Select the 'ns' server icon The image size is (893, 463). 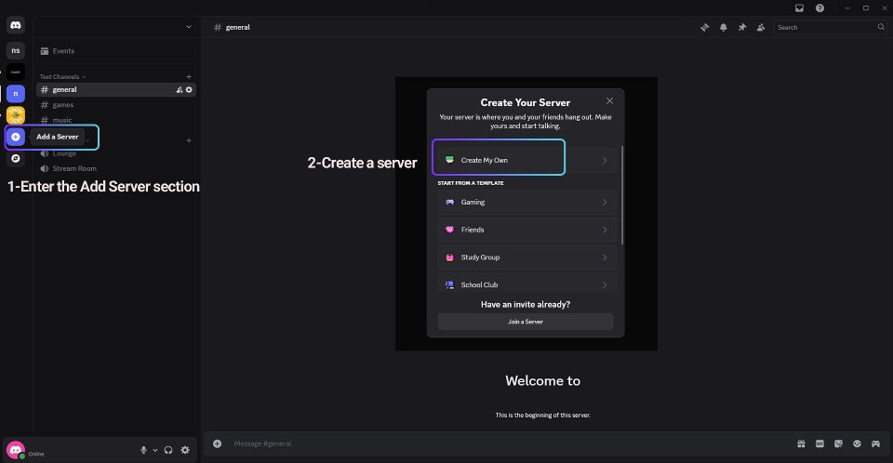coord(16,51)
